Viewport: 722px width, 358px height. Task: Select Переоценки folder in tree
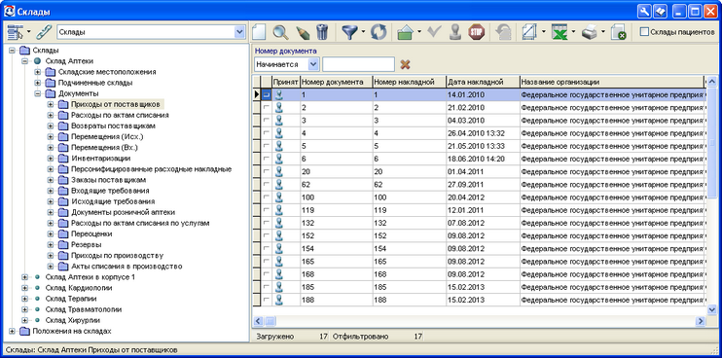pyautogui.click(x=91, y=233)
